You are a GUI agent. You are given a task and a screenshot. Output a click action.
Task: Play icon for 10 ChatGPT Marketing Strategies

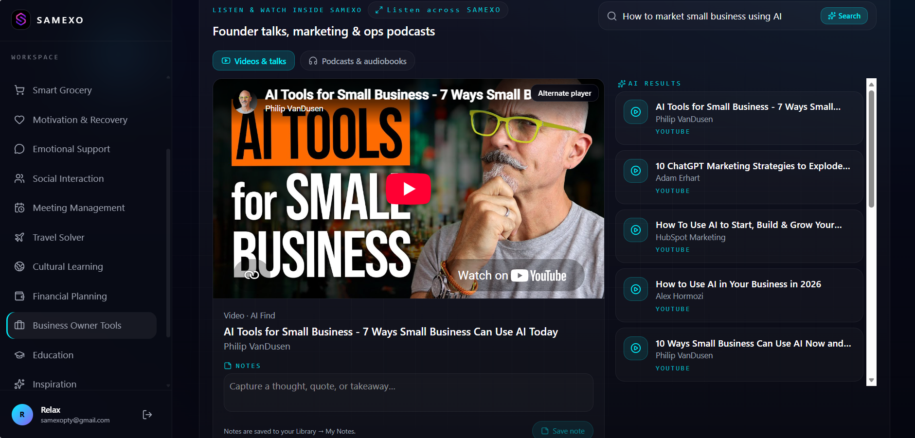636,171
